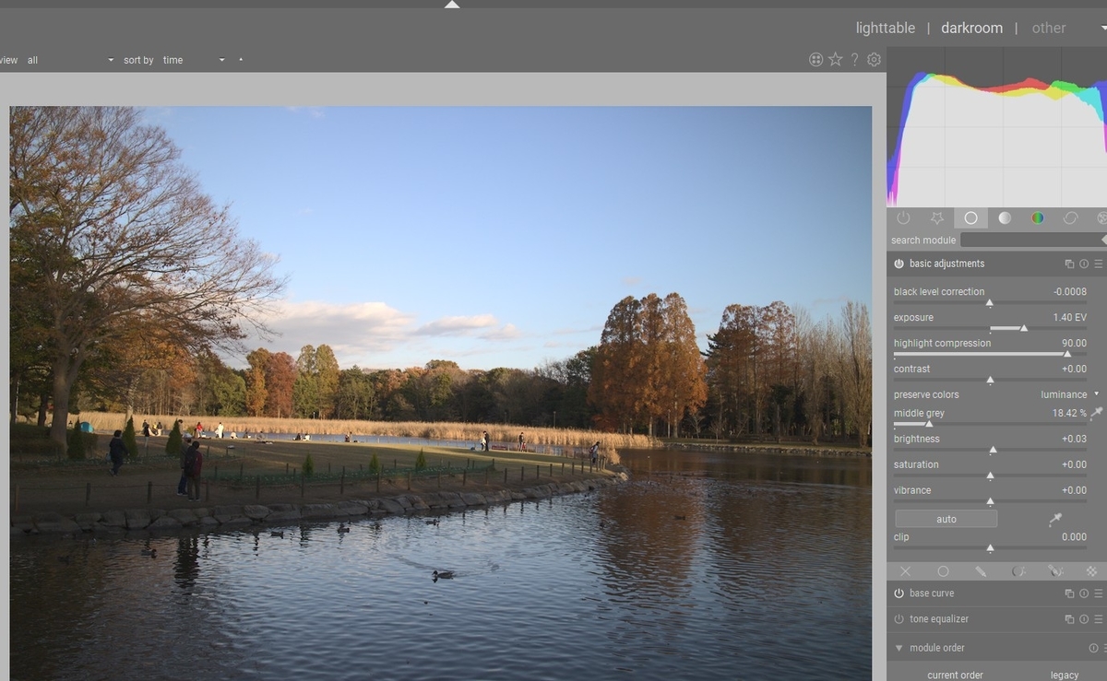Open the colour modules group (rainbow circle)
The height and width of the screenshot is (681, 1107).
point(1038,218)
